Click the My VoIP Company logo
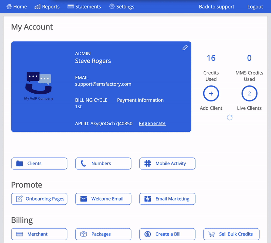Viewport: 271px width, 243px height. [39, 86]
